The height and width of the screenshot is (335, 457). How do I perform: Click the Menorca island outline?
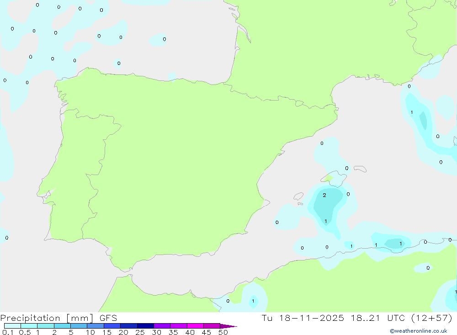click(360, 169)
